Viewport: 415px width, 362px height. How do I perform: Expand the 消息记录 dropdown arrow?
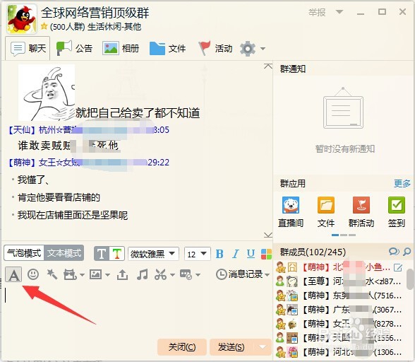(267, 275)
